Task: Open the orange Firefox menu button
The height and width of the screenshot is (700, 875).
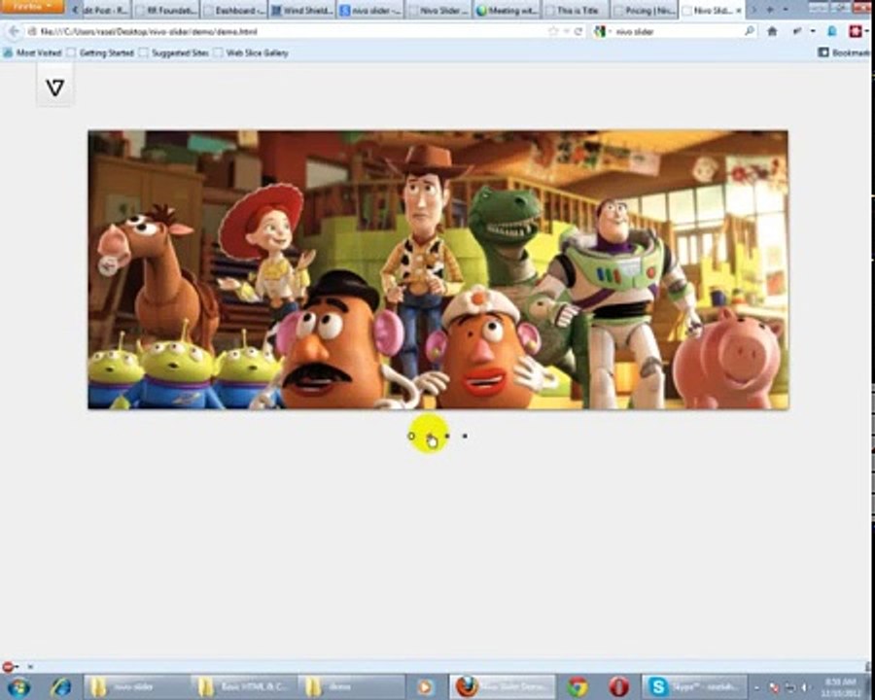Action: point(32,7)
